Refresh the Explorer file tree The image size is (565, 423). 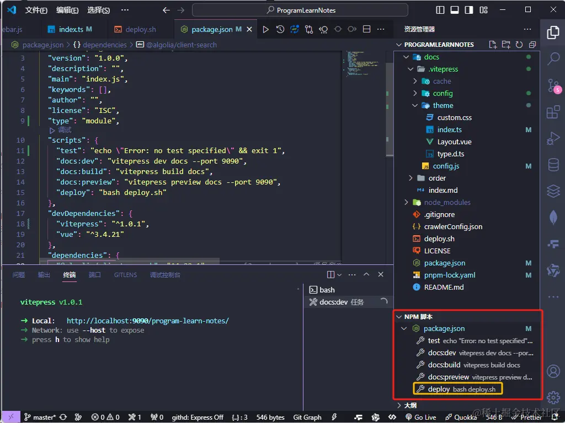pos(519,45)
